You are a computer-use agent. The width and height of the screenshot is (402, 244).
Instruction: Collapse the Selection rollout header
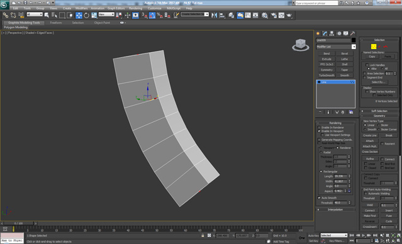coord(379,40)
